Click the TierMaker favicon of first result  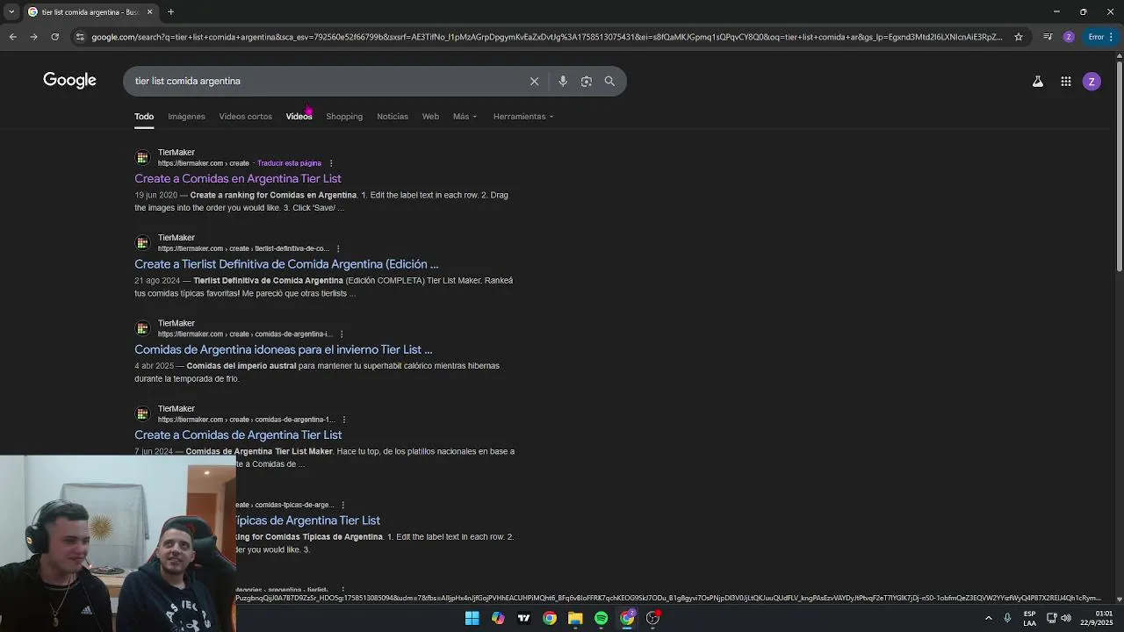(142, 158)
